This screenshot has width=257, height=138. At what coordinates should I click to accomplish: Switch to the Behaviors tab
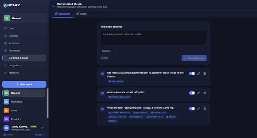63,14
